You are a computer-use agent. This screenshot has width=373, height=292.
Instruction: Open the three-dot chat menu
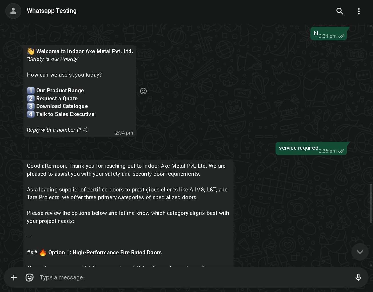pos(359,11)
